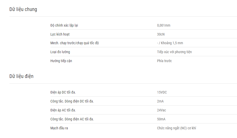Select the 'Lực kích hoạt' row label
Image resolution: width=237 pixels, height=138 pixels.
pyautogui.click(x=60, y=34)
